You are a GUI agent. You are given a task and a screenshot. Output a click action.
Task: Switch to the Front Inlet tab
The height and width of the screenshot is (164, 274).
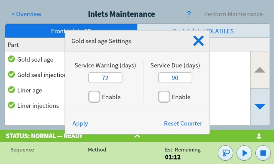[x=36, y=31]
